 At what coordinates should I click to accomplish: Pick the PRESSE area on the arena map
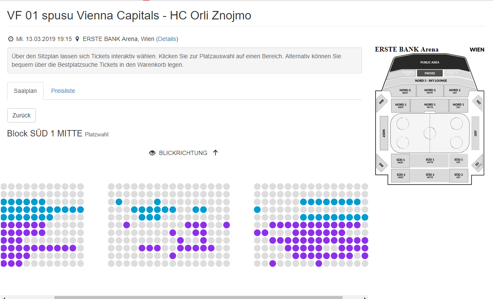[x=430, y=73]
